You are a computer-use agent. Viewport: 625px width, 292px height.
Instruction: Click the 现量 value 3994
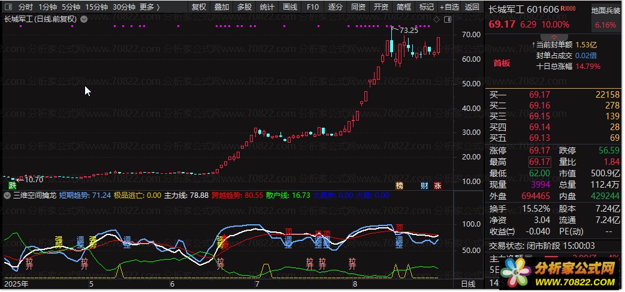pyautogui.click(x=541, y=185)
